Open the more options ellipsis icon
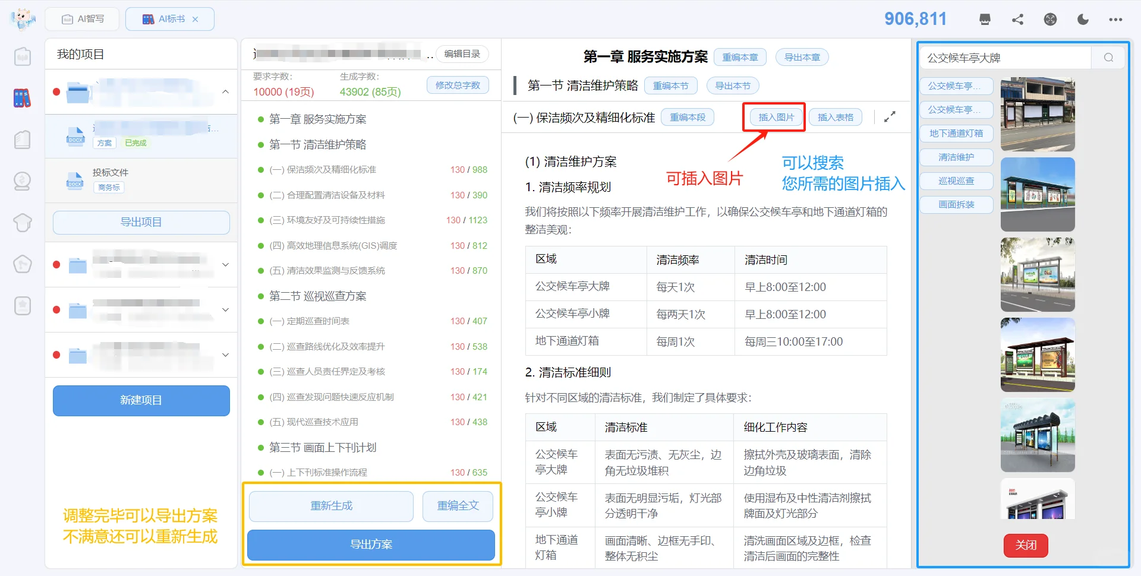This screenshot has width=1141, height=576. pyautogui.click(x=1115, y=19)
